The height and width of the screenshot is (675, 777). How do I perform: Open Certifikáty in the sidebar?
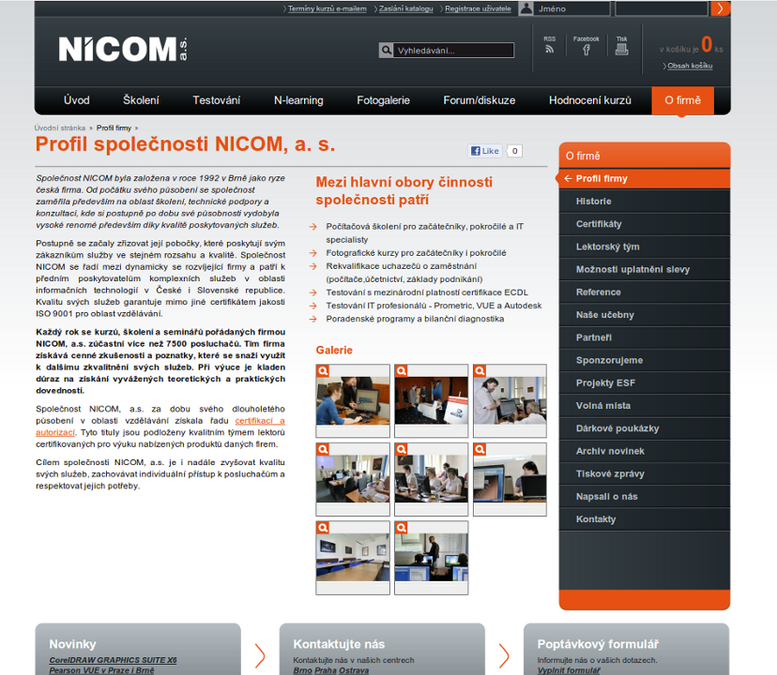pyautogui.click(x=644, y=224)
